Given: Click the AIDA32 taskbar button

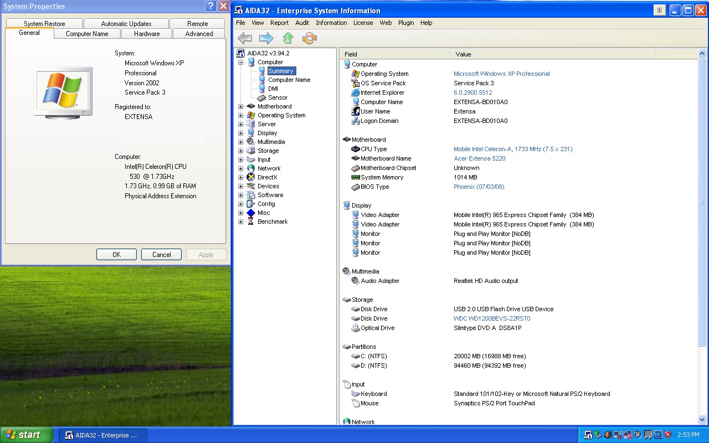Looking at the screenshot, I should 103,435.
